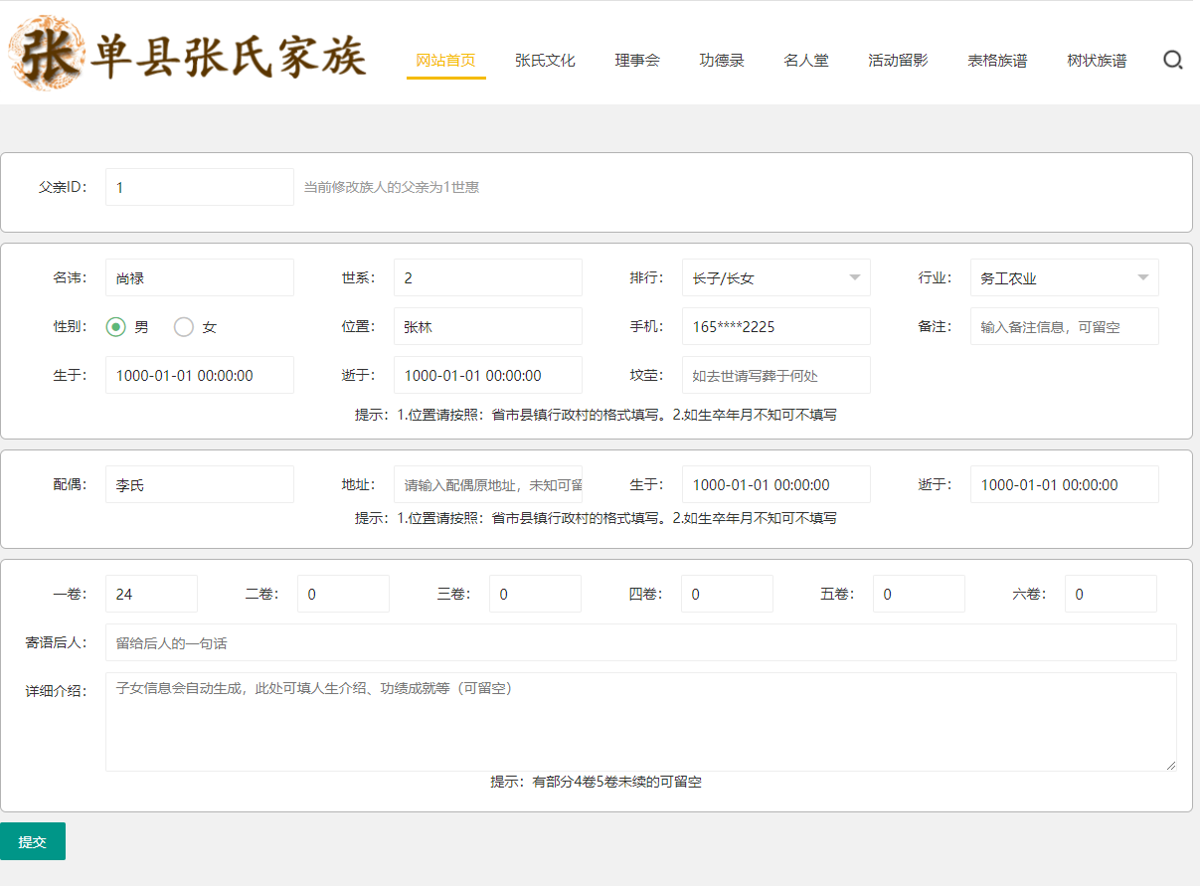Select the 女 gender radio button

tap(184, 326)
